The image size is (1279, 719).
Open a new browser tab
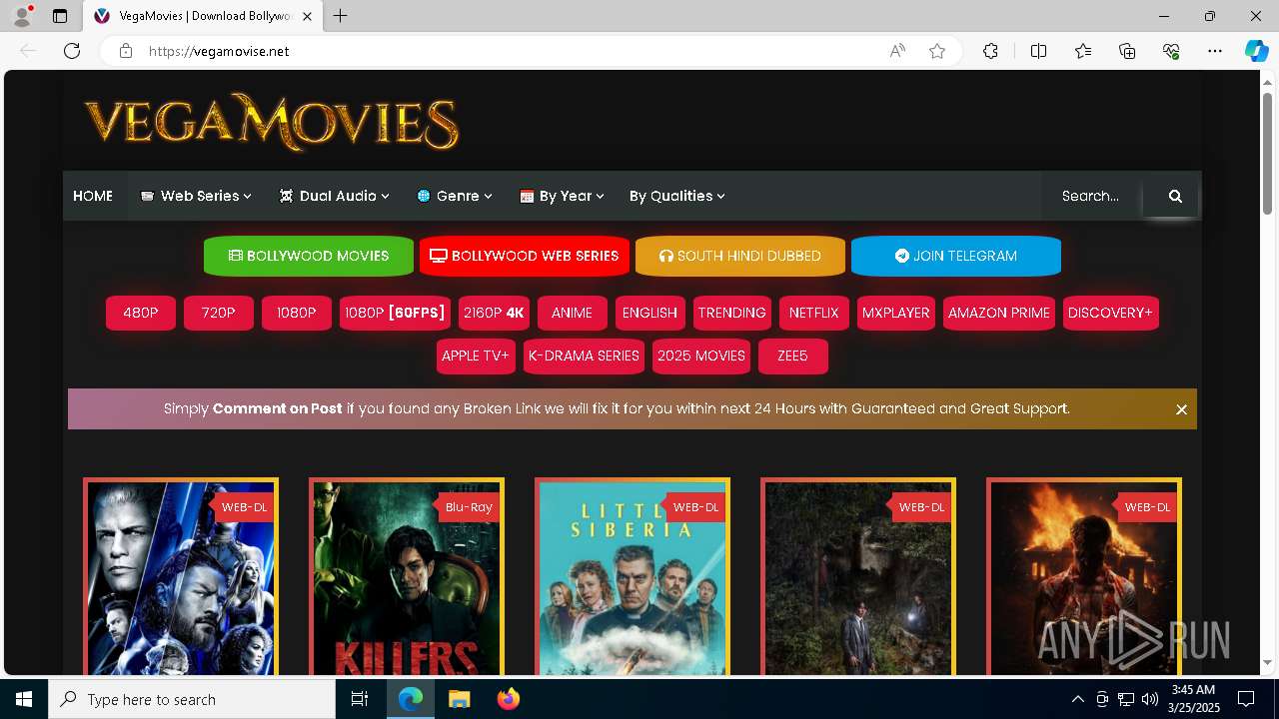point(340,16)
